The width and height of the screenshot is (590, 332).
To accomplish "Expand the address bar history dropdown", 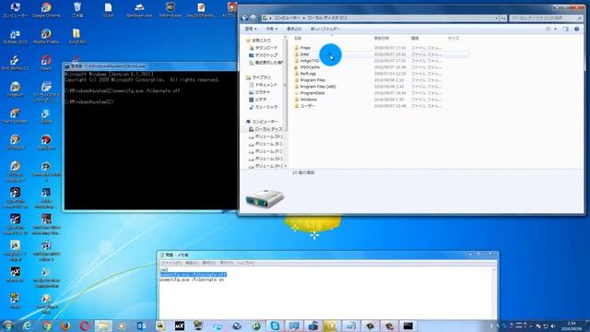I will pos(496,18).
